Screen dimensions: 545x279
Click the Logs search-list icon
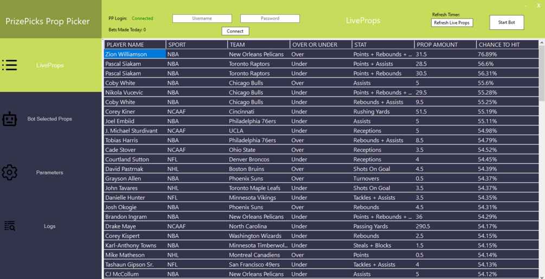click(x=9, y=226)
